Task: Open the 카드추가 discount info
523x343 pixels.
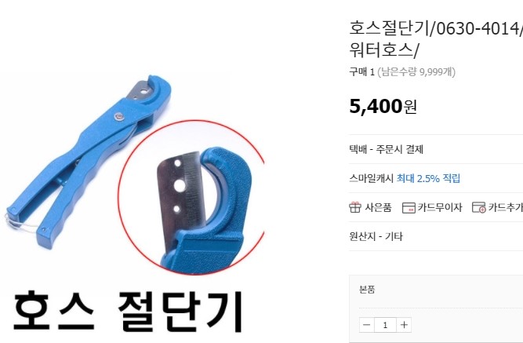Action: click(505, 207)
